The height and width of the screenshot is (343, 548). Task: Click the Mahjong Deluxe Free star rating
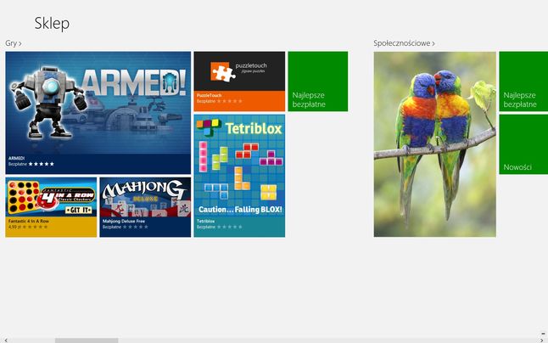[135, 227]
